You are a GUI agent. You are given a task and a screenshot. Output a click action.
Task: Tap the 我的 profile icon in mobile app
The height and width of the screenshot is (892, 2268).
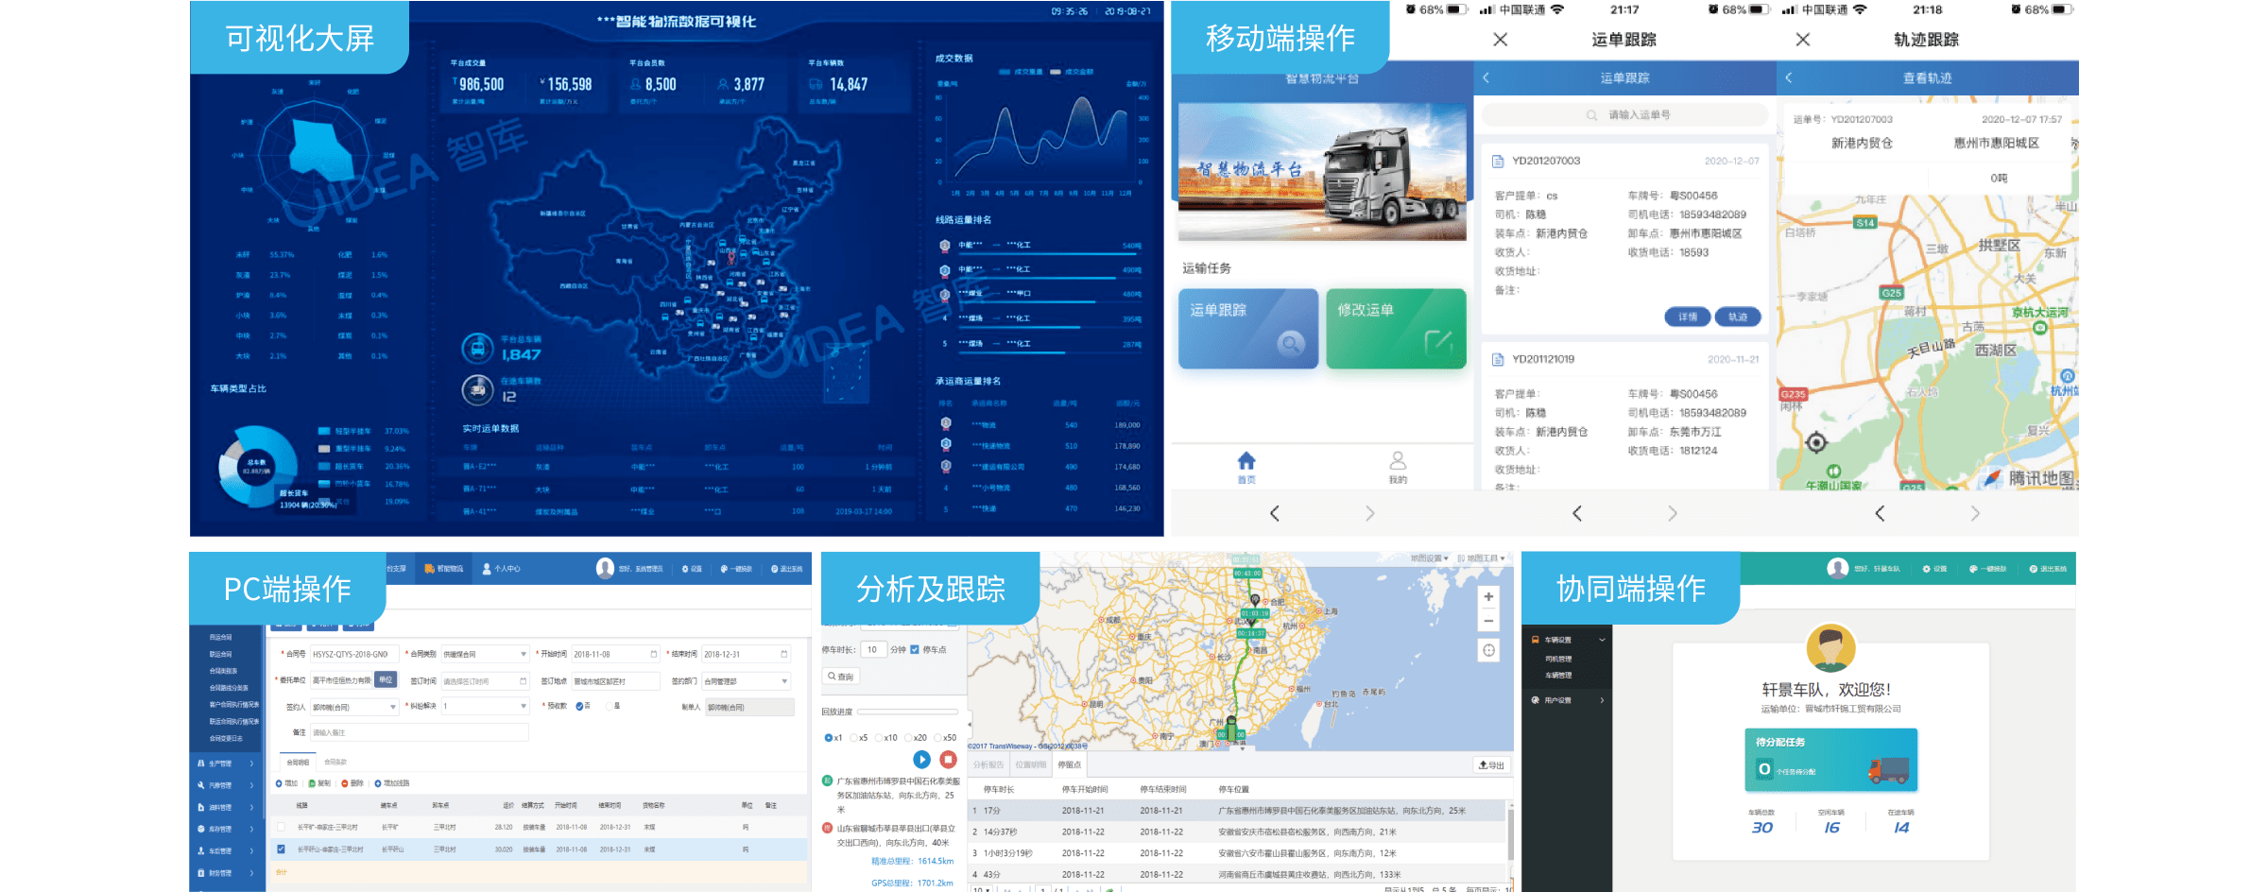[1398, 463]
